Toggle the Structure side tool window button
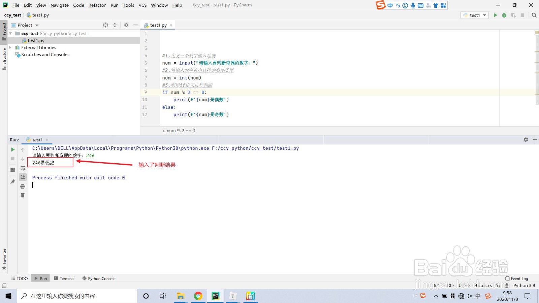Viewport: 539px width, 303px height. coord(4,59)
